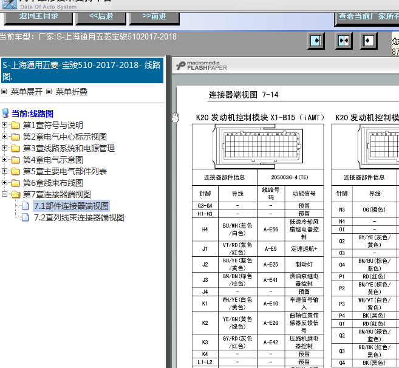Click the vertical splitter bar between panels
Image resolution: width=399 pixels, height=368 pixels.
[x=168, y=212]
